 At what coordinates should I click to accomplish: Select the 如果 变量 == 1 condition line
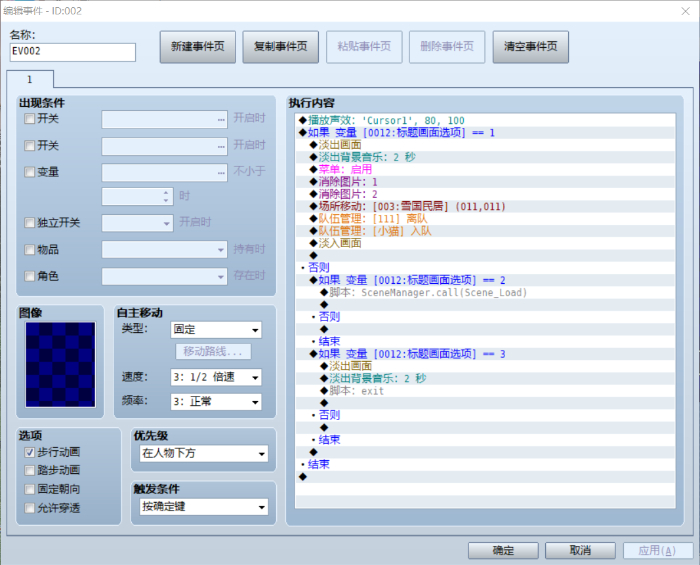[x=485, y=133]
